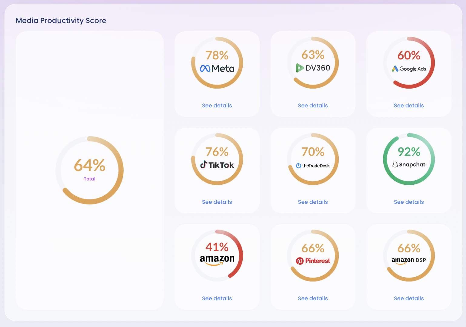Click the Meta logo
The height and width of the screenshot is (327, 466).
point(217,68)
